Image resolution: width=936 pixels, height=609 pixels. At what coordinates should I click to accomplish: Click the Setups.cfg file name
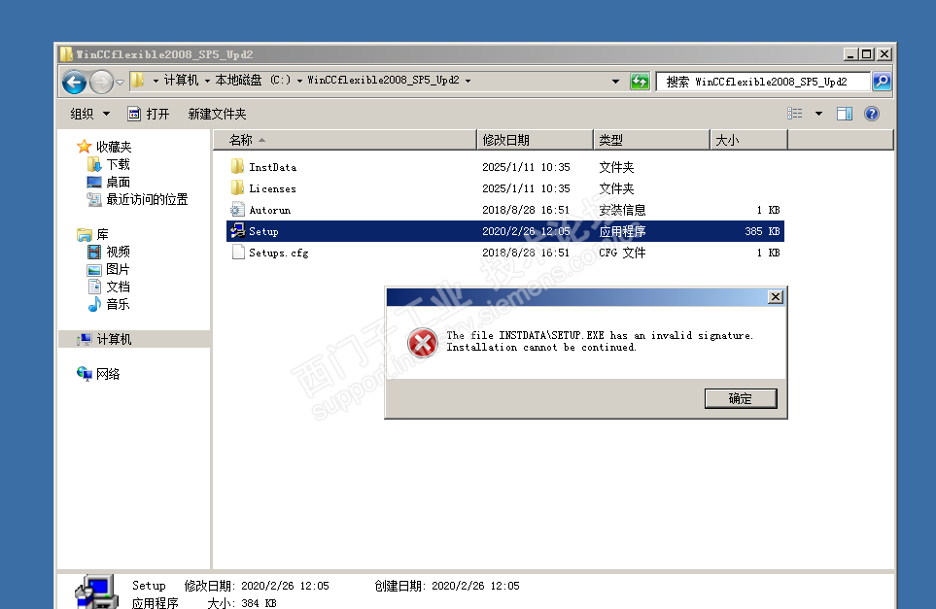(x=279, y=254)
